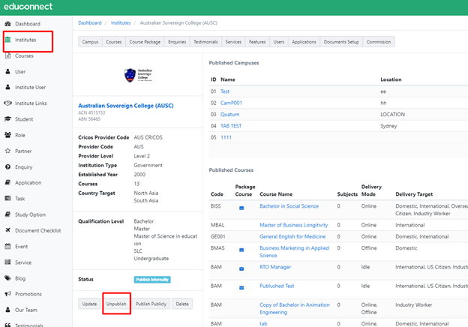Open Bachelor in Social Science course link
The height and width of the screenshot is (327, 468).
[x=289, y=206]
